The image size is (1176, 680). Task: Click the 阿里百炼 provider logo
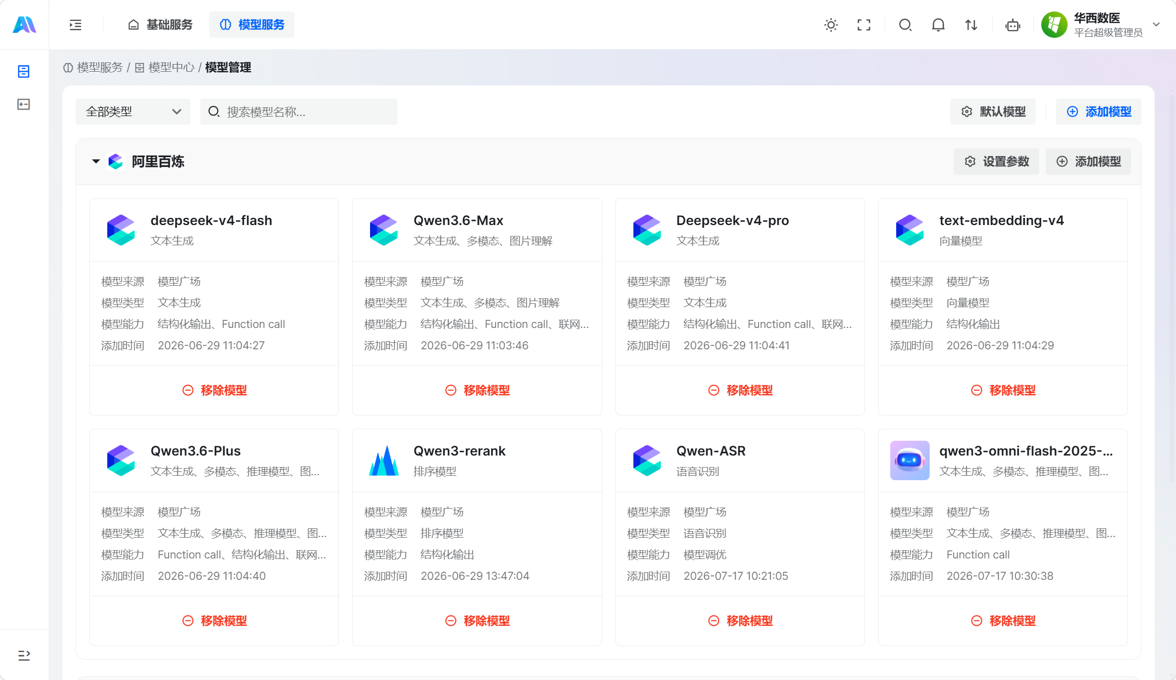click(116, 162)
